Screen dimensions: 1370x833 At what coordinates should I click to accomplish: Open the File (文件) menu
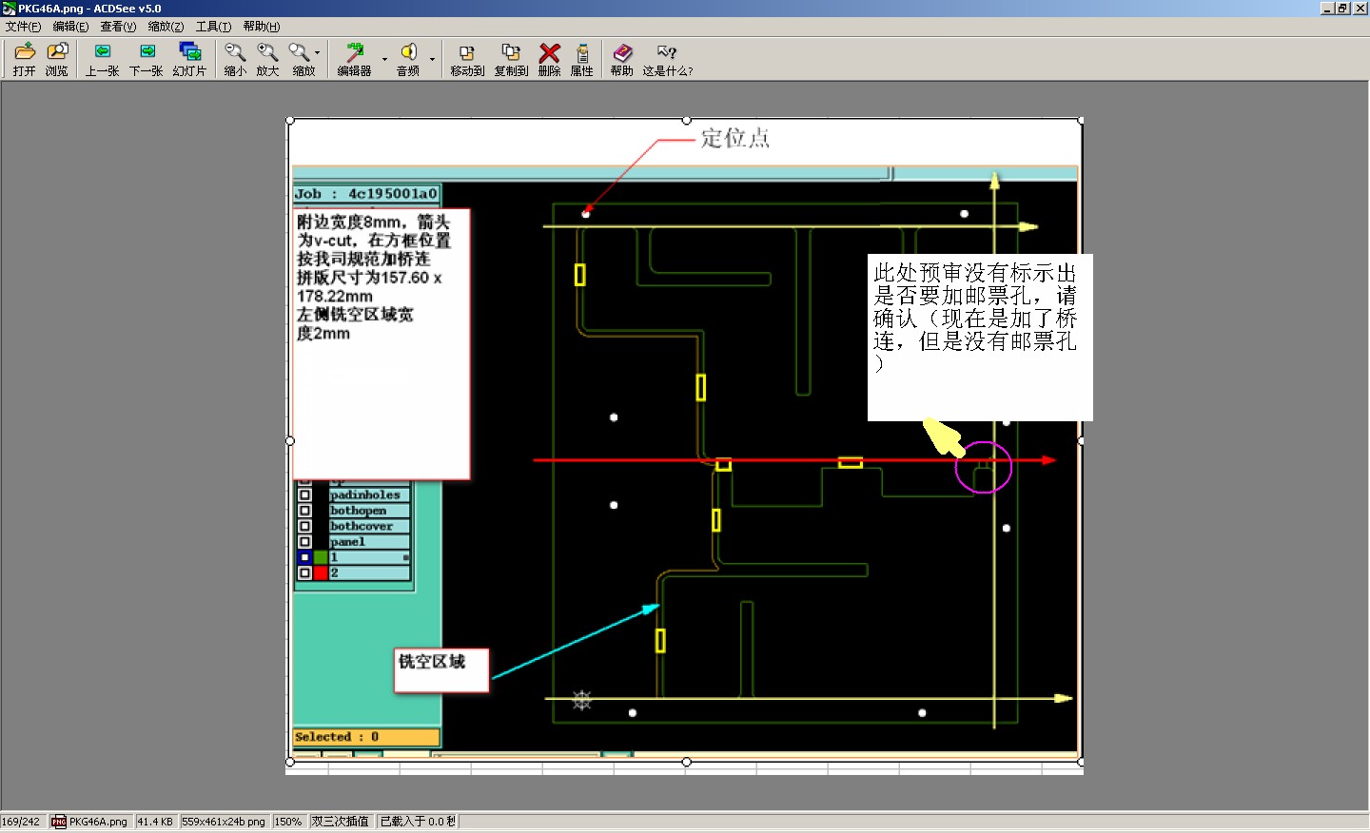point(23,27)
